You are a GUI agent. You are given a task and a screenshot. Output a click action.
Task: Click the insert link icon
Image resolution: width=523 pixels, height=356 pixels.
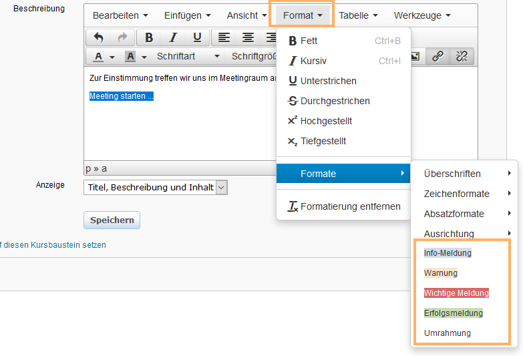tap(438, 56)
